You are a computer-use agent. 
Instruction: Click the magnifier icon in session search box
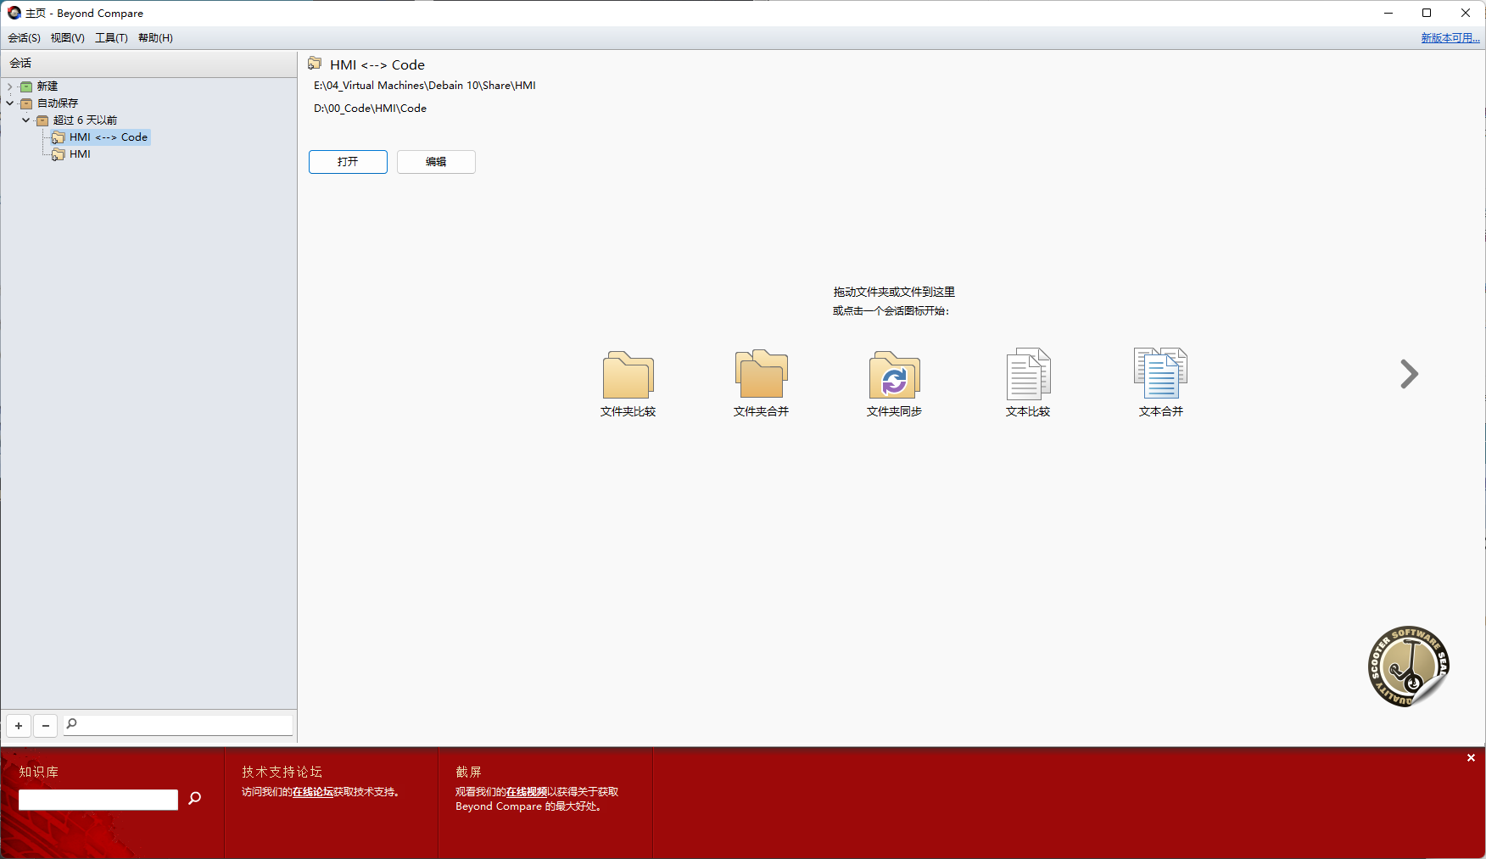(x=72, y=723)
